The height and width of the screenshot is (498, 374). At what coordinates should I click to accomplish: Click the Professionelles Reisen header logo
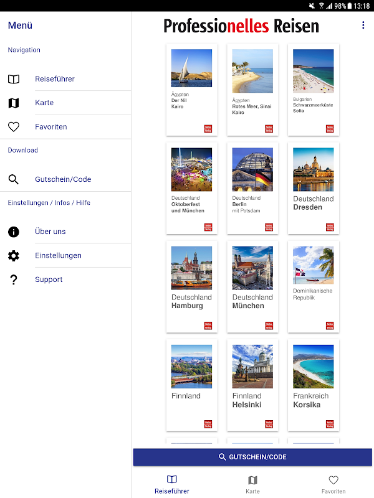[241, 26]
